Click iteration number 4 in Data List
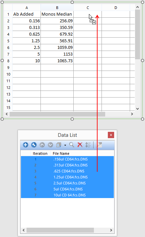Viewport: 145px width, 237px height. click(36, 177)
